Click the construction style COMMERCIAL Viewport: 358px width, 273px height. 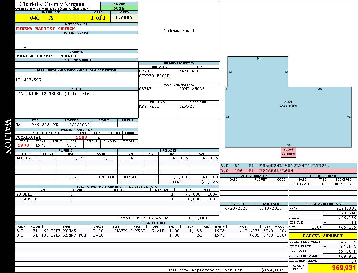coord(28,137)
